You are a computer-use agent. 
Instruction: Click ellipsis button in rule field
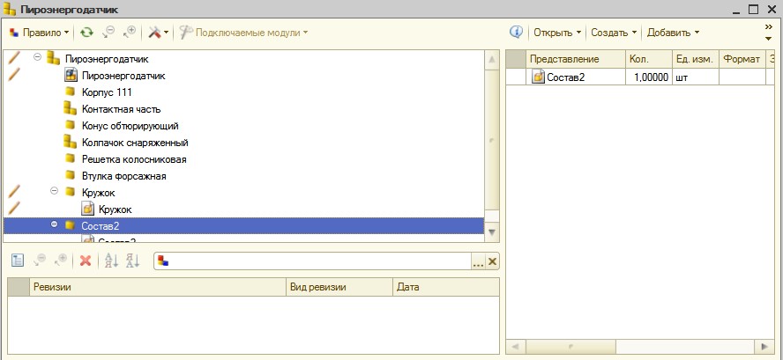pos(478,261)
